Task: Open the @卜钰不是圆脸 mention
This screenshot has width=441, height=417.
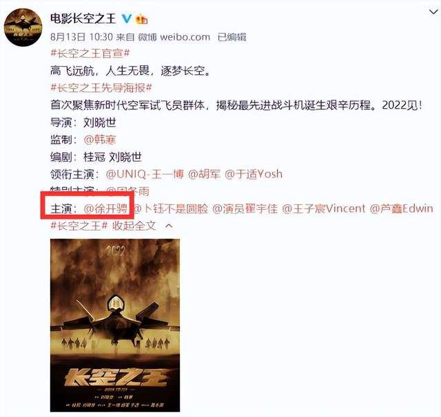Action: tap(170, 208)
